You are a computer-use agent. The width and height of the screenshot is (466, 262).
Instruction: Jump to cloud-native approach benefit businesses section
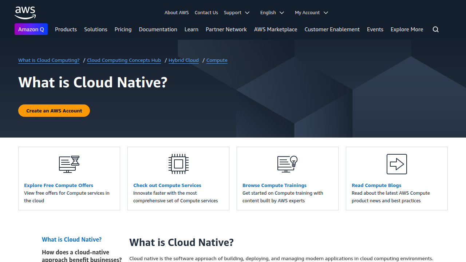click(82, 255)
